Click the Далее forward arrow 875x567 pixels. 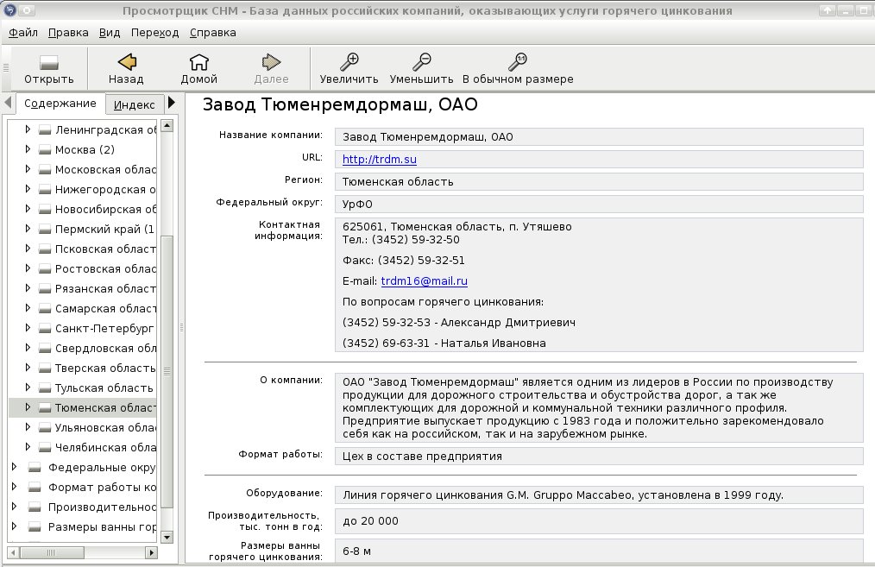click(271, 61)
